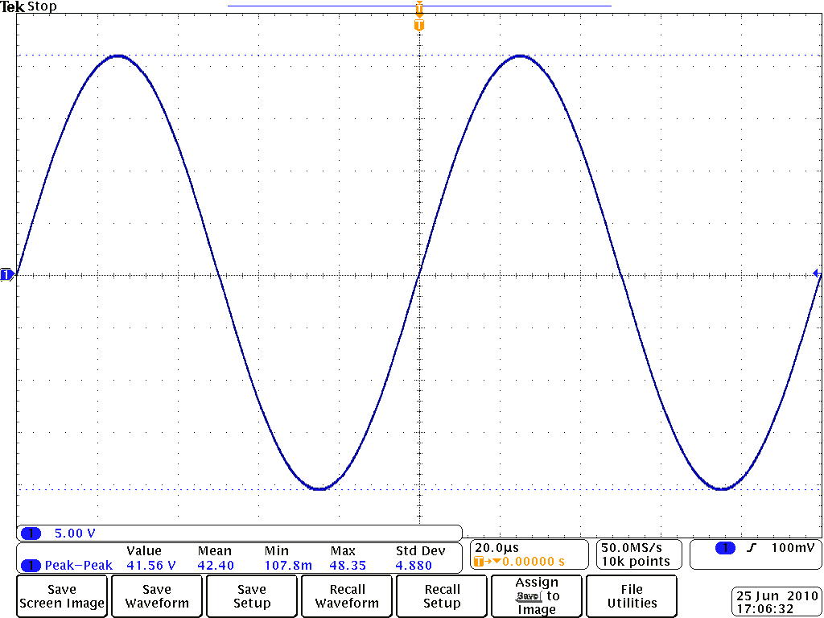824x618 pixels.
Task: Click the channel 1 badge beside 5.00 V
Action: (31, 534)
